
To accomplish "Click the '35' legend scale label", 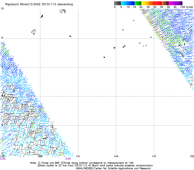I will pyautogui.click(x=161, y=7).
